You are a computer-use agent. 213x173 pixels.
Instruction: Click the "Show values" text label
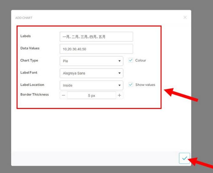[145, 85]
